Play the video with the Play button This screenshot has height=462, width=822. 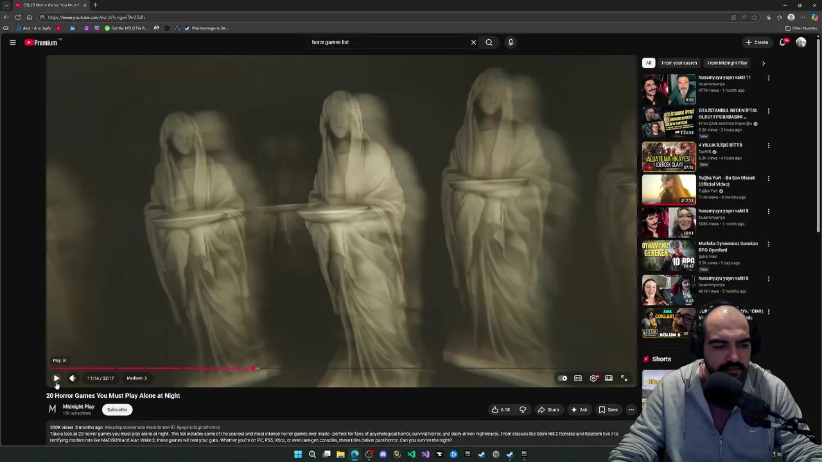(57, 378)
